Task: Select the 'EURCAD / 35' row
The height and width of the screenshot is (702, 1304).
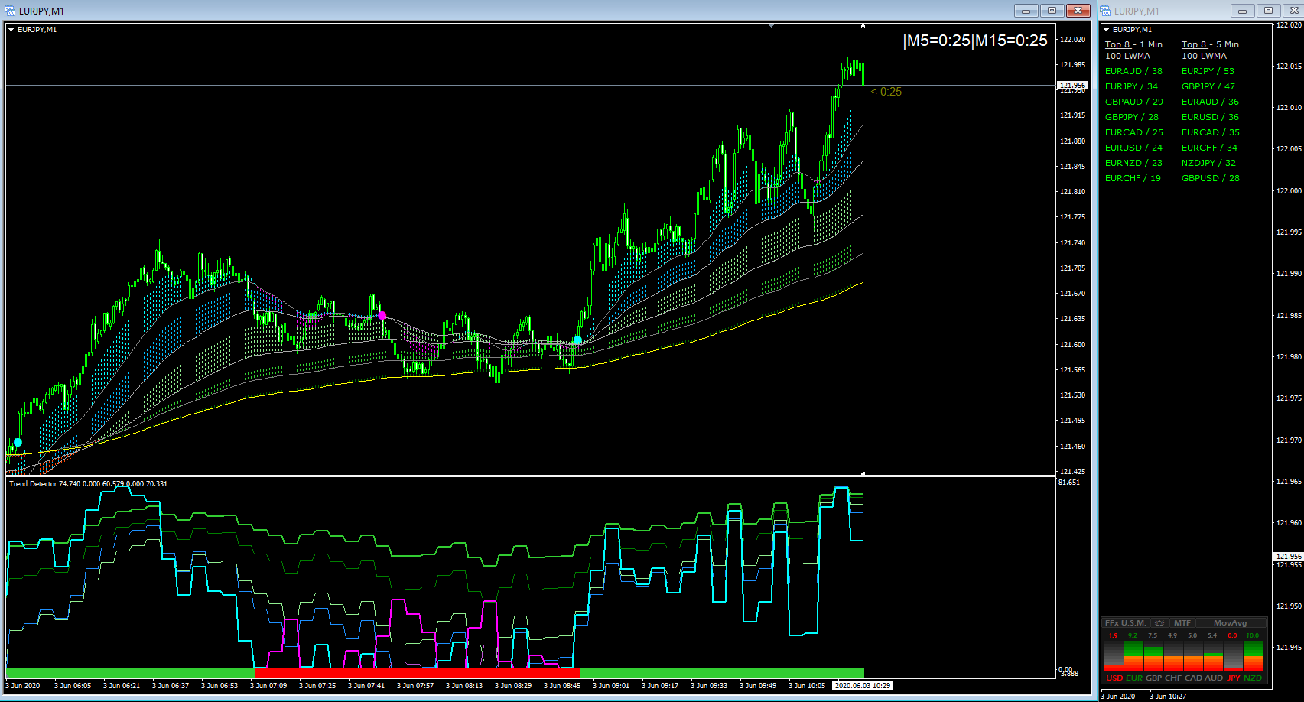Action: click(1211, 132)
